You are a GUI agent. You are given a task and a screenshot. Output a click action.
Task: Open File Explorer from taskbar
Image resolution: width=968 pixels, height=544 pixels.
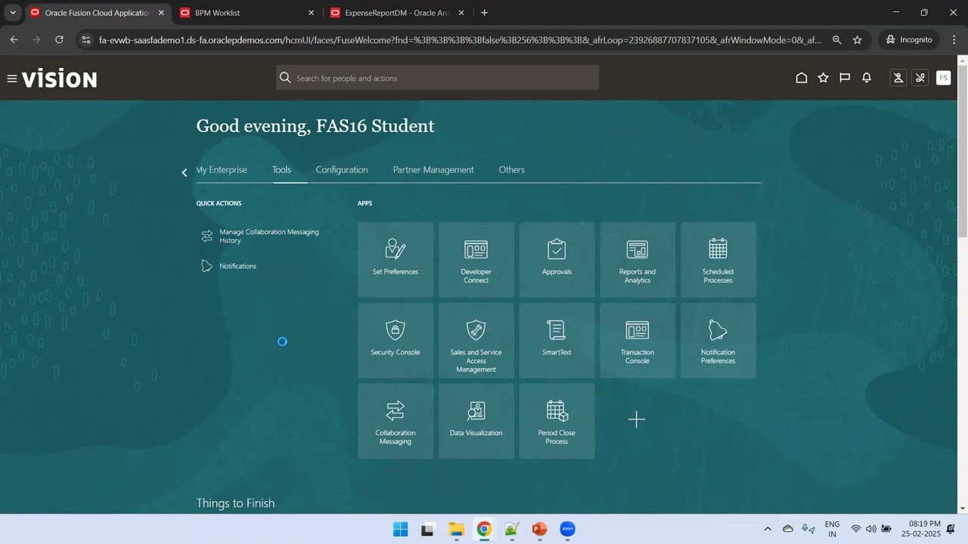pos(456,529)
